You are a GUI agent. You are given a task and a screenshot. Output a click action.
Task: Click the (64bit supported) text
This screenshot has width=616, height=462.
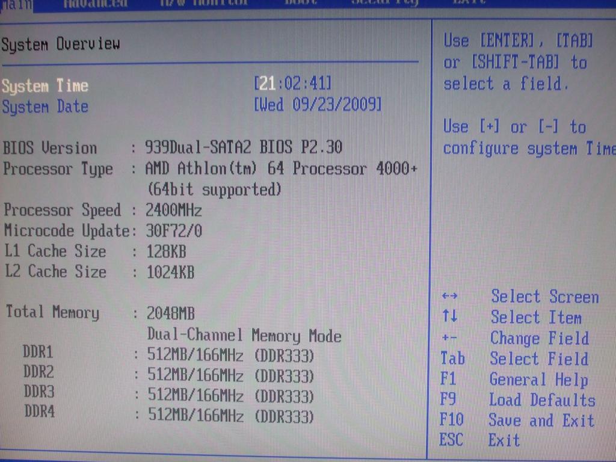pyautogui.click(x=215, y=189)
